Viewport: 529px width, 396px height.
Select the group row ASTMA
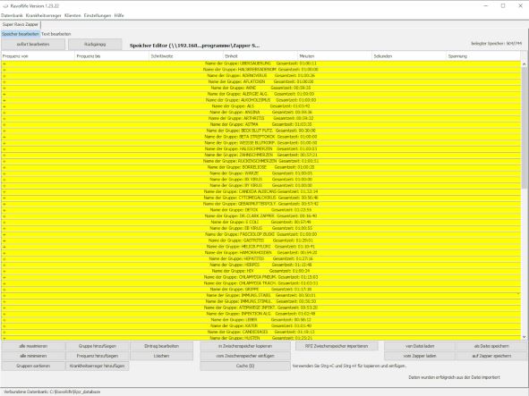[261, 124]
